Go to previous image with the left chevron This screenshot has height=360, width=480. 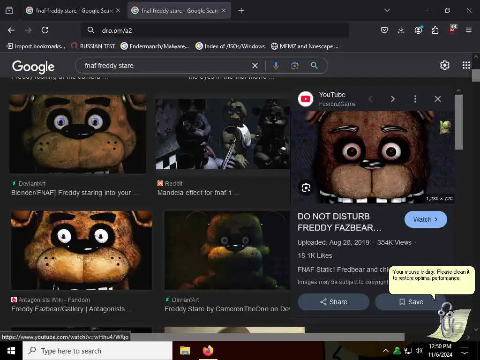click(370, 99)
